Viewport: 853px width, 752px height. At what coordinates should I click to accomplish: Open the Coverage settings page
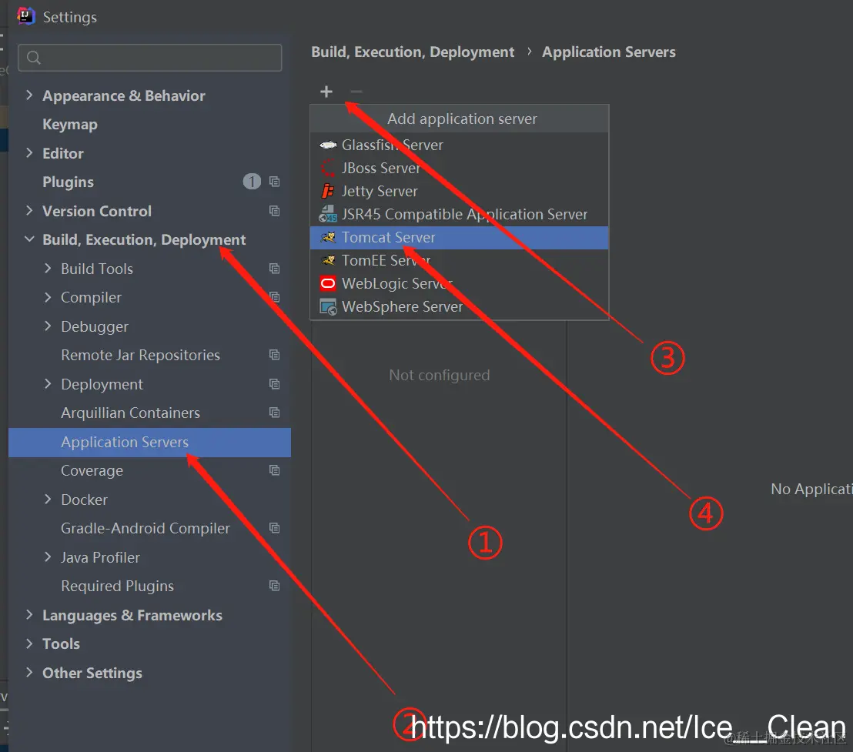(x=92, y=470)
